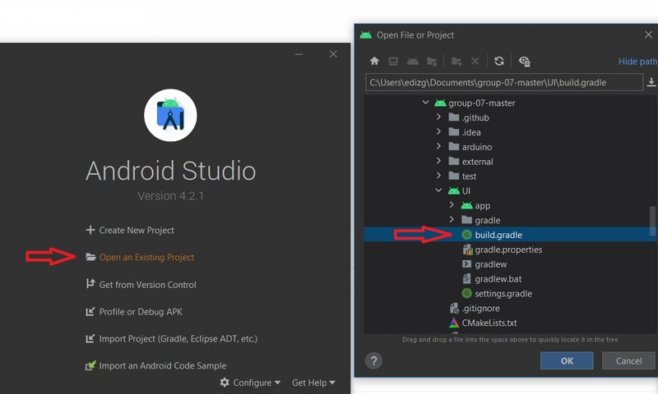
Task: Open the Configure dropdown menu
Action: pyautogui.click(x=250, y=383)
